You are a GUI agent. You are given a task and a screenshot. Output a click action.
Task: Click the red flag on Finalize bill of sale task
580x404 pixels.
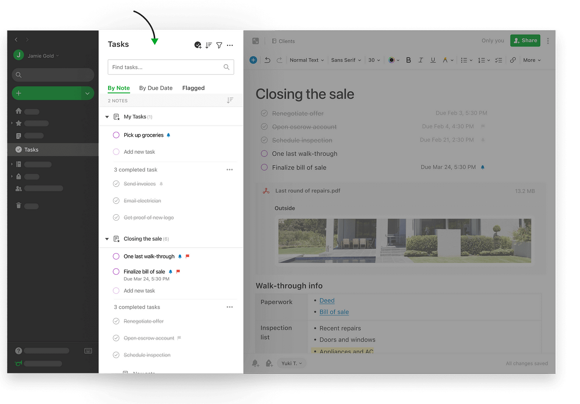tap(178, 272)
